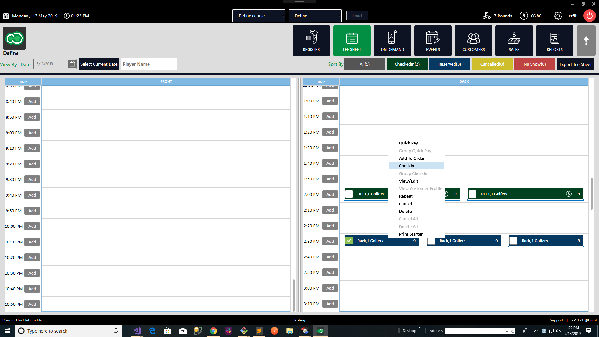Expand taskbar Address field dropdown
The height and width of the screenshot is (337, 599).
pyautogui.click(x=507, y=331)
